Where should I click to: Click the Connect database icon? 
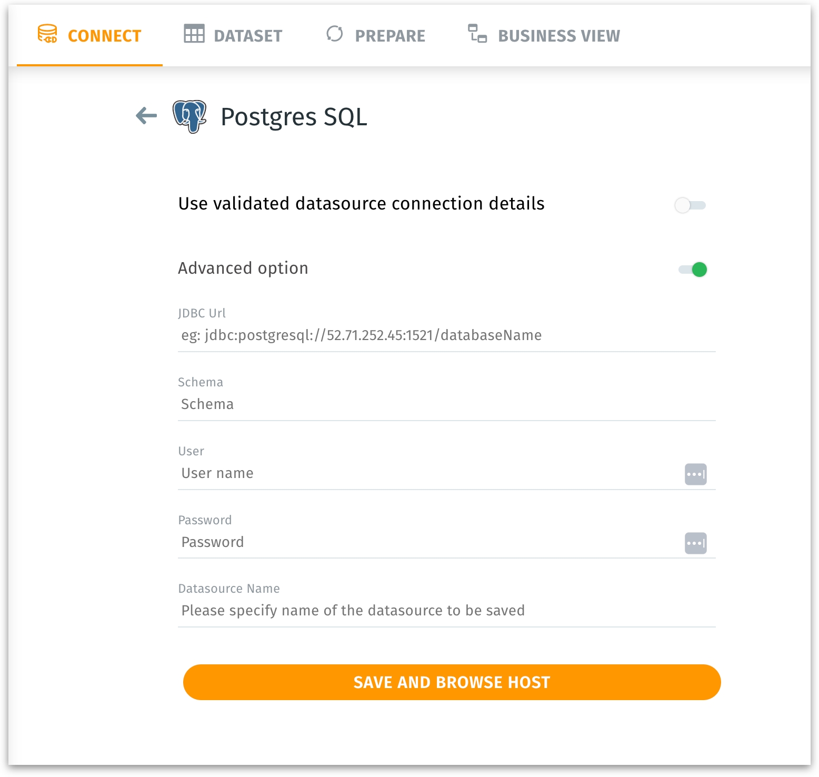[47, 34]
